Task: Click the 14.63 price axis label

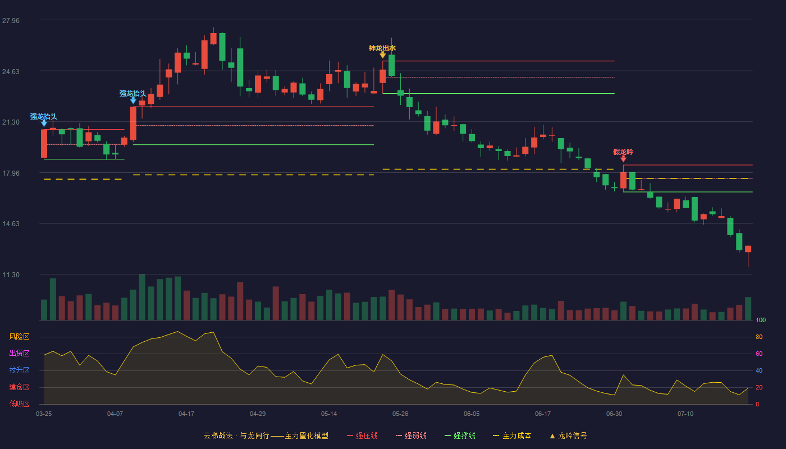Action: pos(11,224)
